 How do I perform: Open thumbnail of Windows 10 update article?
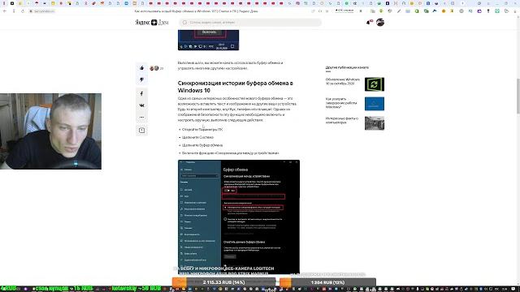coord(375,84)
